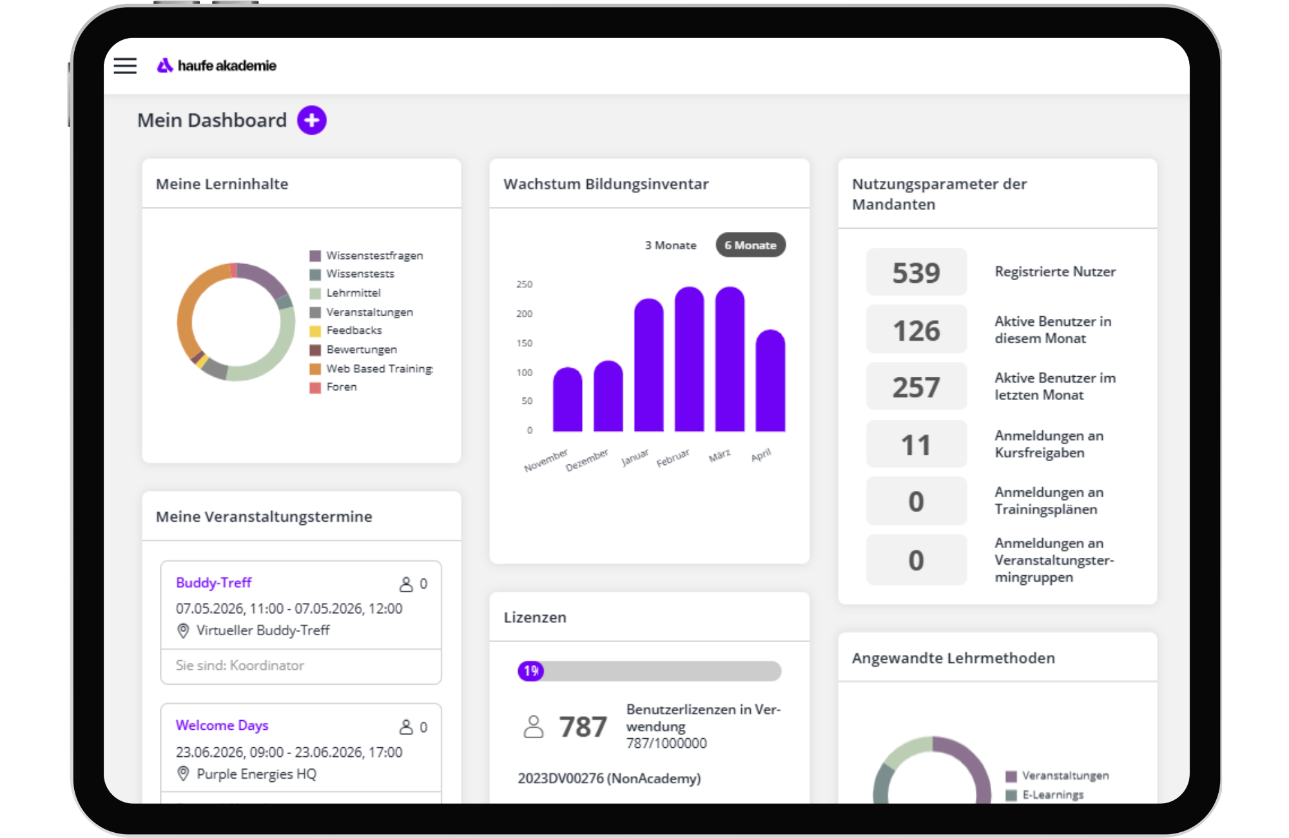Click the participant icon on Buddy-Treff
This screenshot has width=1289, height=838.
point(406,584)
